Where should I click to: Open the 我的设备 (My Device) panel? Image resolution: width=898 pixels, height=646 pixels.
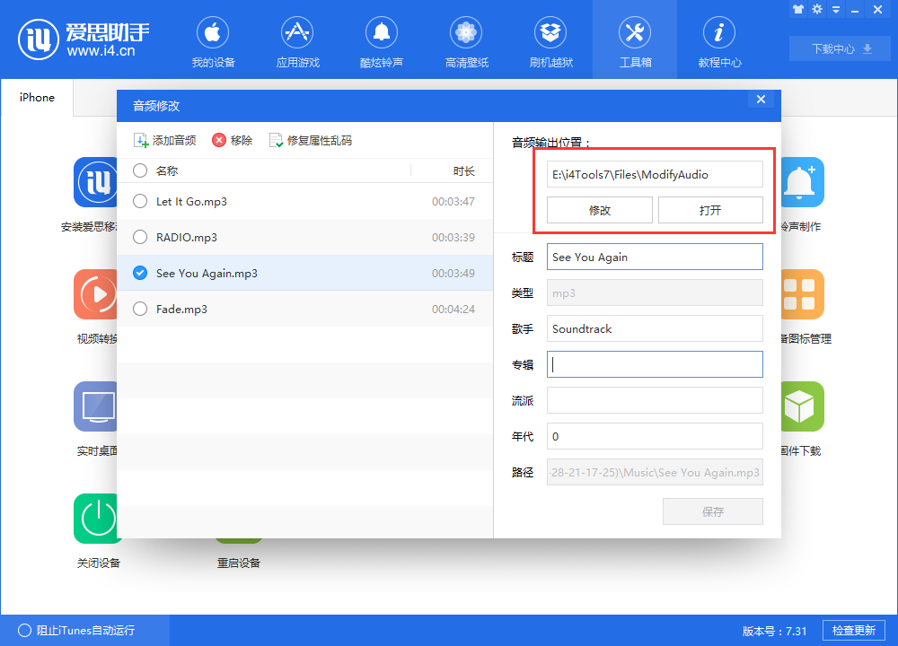click(x=213, y=40)
